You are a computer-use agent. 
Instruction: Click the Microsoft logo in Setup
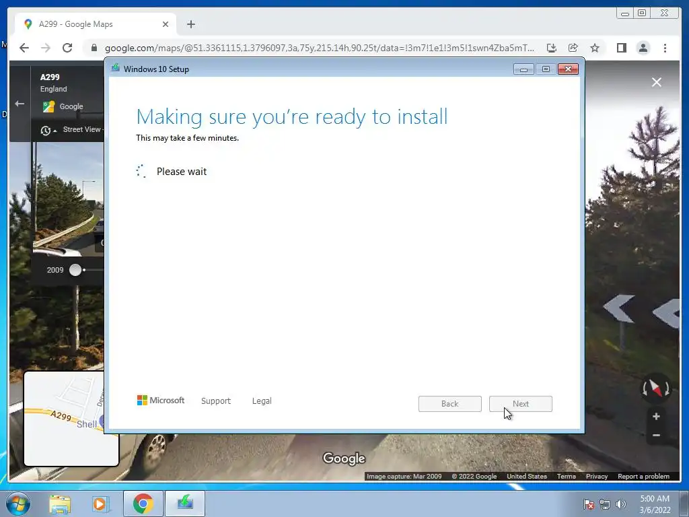point(161,401)
